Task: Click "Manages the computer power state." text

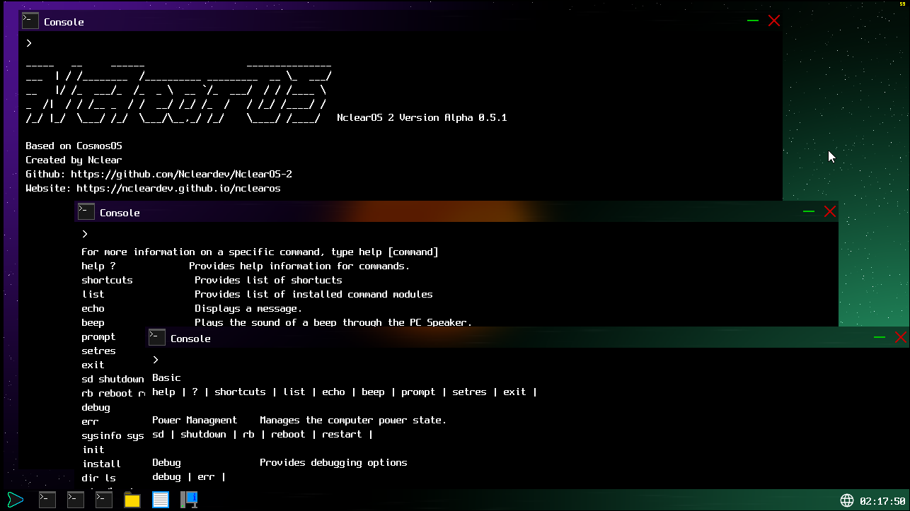Action: pyautogui.click(x=353, y=420)
